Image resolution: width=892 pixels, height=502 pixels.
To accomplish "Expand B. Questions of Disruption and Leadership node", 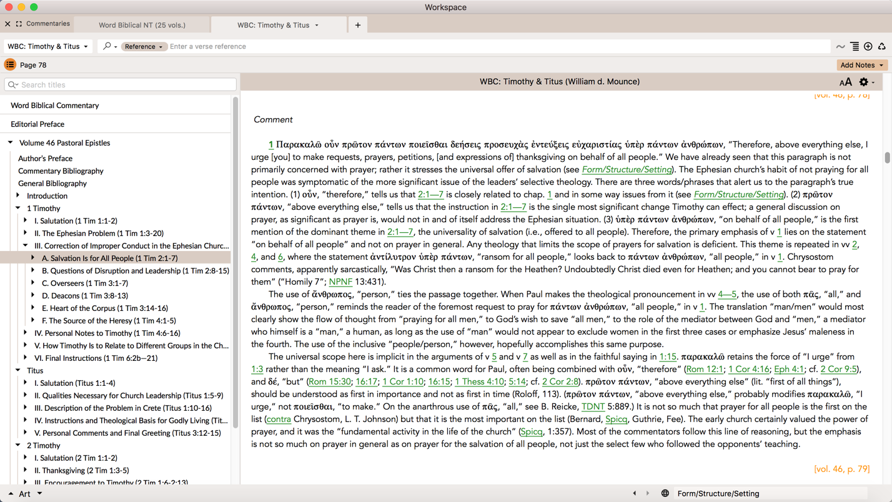I will coord(33,270).
